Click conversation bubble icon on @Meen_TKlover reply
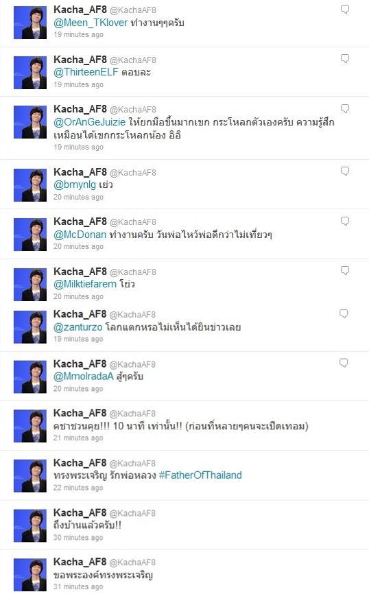Screen dimensions: 369x594 [x=345, y=9]
